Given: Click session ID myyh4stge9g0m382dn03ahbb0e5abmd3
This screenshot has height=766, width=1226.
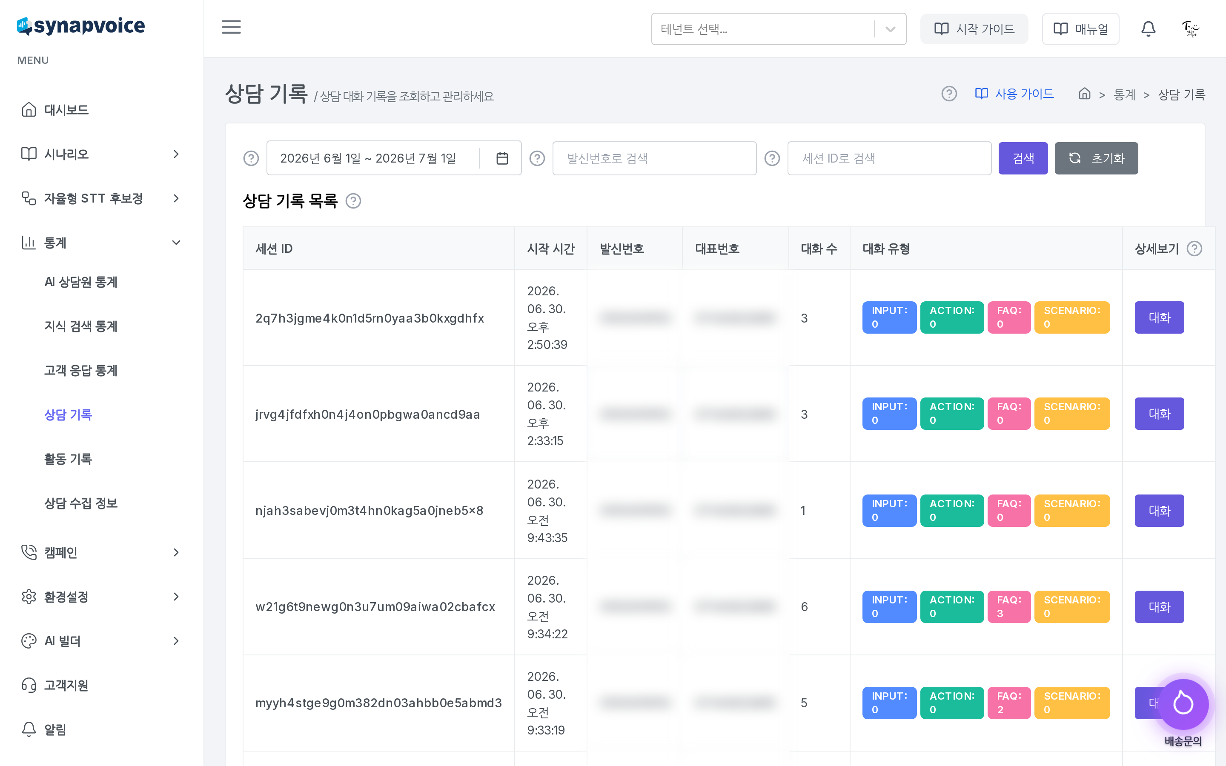Looking at the screenshot, I should pyautogui.click(x=378, y=703).
